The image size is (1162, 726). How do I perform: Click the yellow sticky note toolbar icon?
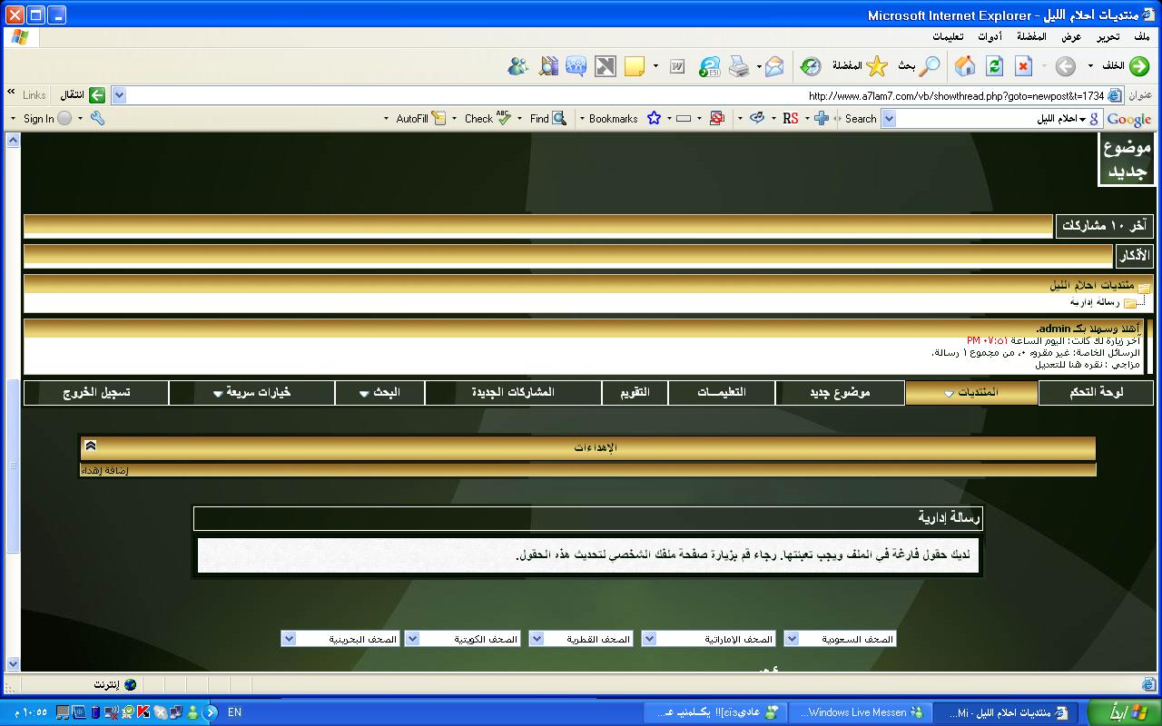[x=634, y=66]
